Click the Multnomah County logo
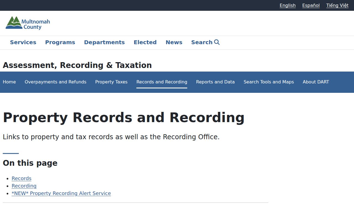The width and height of the screenshot is (354, 221). (28, 23)
